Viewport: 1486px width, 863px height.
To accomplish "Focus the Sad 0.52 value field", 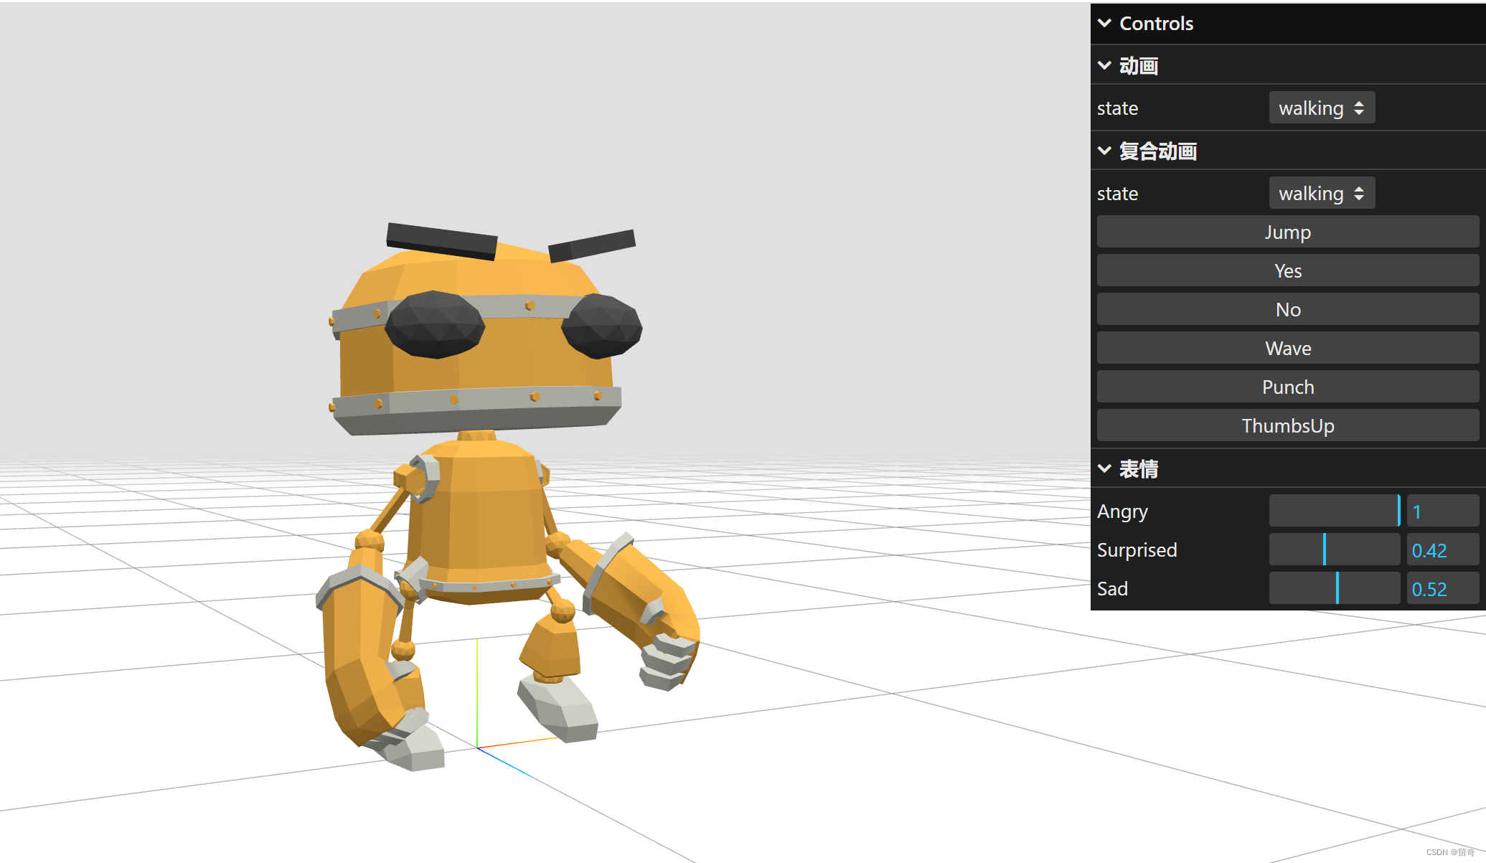I will pyautogui.click(x=1442, y=589).
